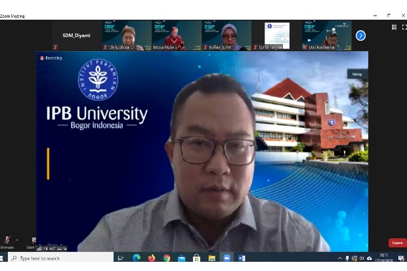Select the Musa Hubeis participant video thumbnail
The height and width of the screenshot is (271, 407).
[177, 35]
